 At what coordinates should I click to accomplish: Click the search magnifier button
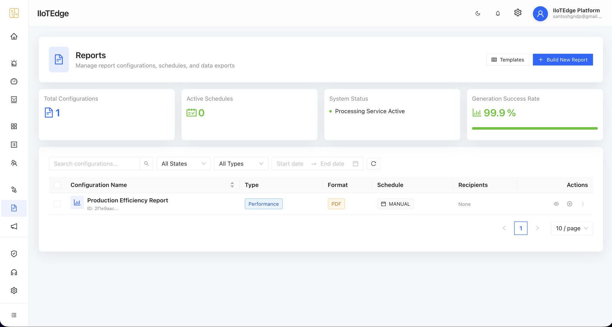tap(146, 163)
